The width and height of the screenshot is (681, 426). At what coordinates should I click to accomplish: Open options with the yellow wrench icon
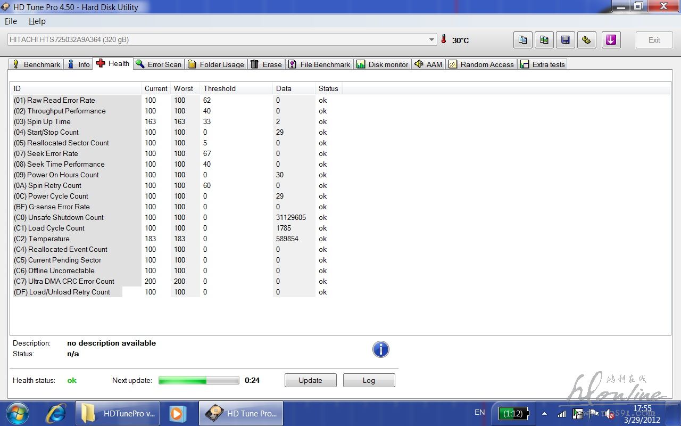click(x=586, y=40)
